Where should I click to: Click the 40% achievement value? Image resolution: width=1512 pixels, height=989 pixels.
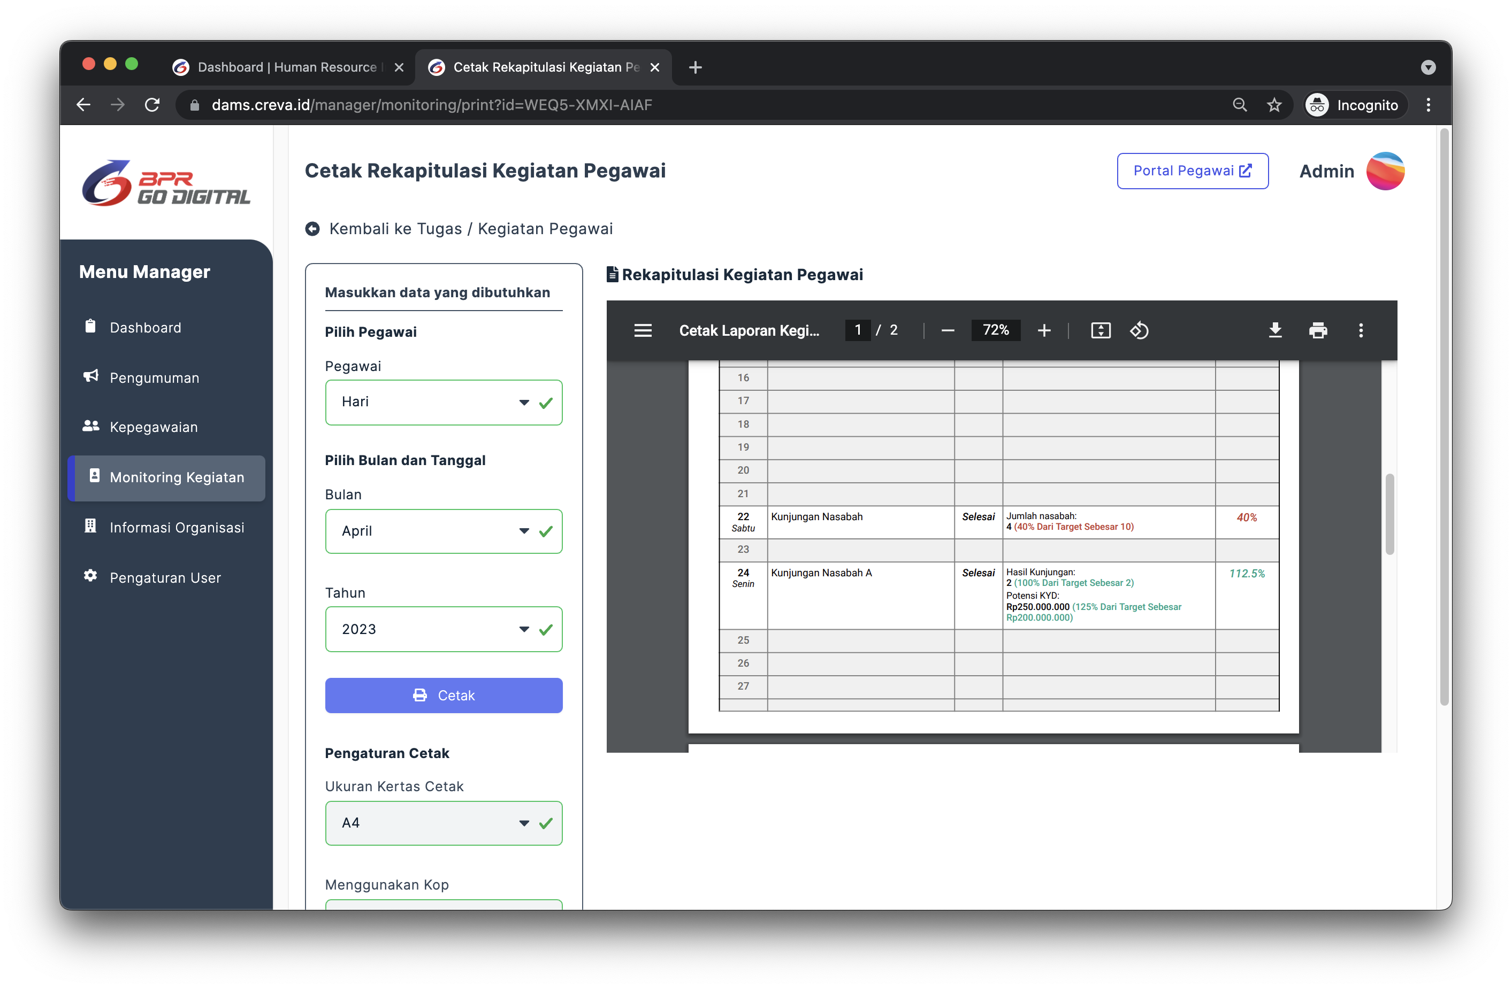pyautogui.click(x=1247, y=517)
